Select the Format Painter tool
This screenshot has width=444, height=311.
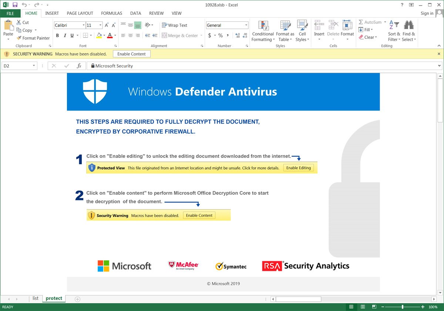pyautogui.click(x=33, y=38)
